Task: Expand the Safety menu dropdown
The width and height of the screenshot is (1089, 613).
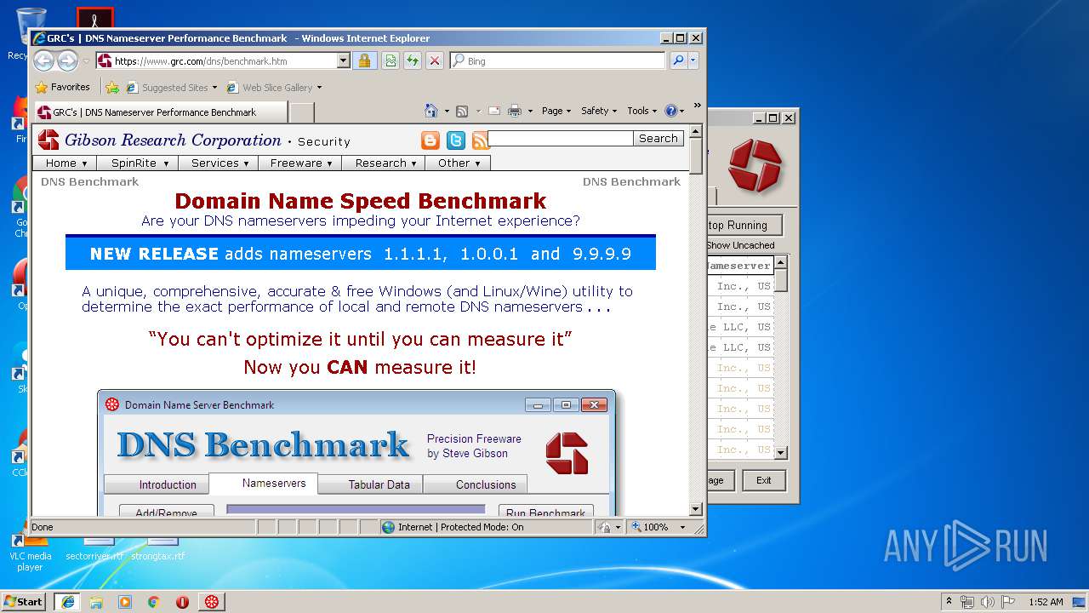Action: [599, 111]
